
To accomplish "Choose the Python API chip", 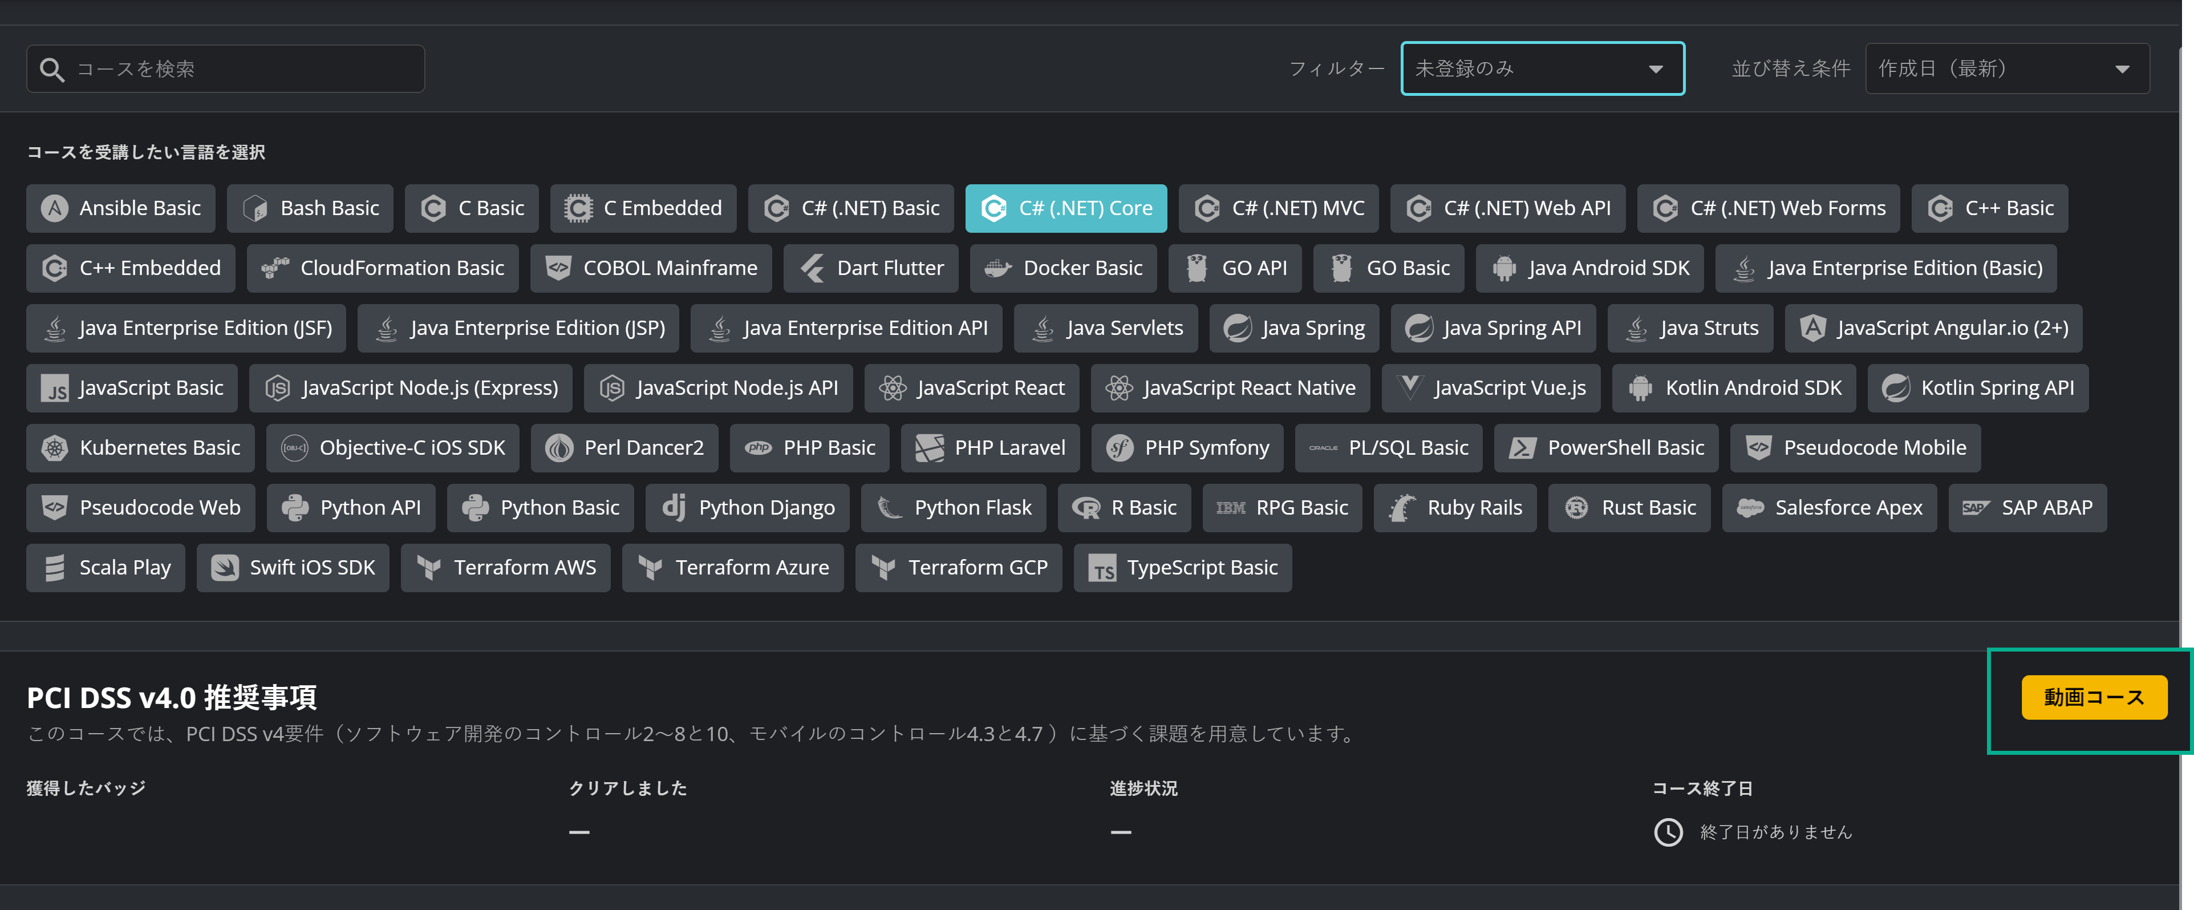I will click(351, 507).
